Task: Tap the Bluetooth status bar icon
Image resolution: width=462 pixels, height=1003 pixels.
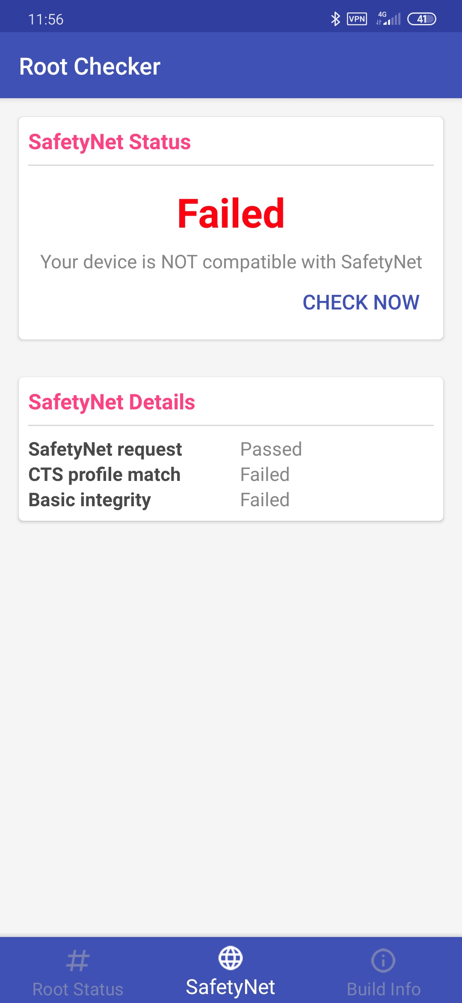Action: 335,19
